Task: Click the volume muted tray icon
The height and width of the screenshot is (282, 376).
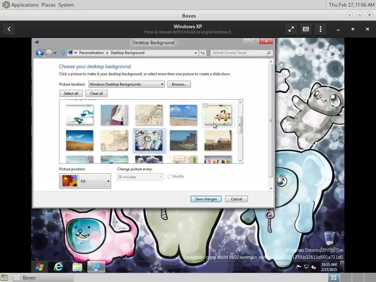Action: [x=314, y=267]
